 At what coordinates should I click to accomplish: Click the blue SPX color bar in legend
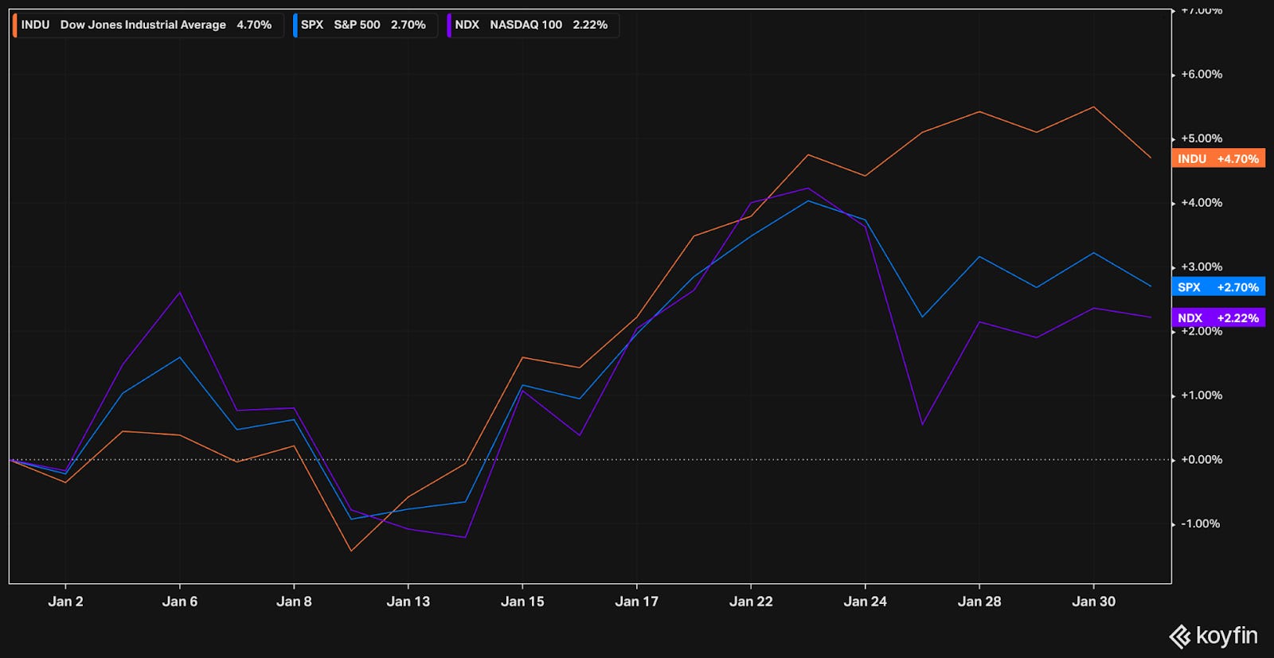point(295,25)
